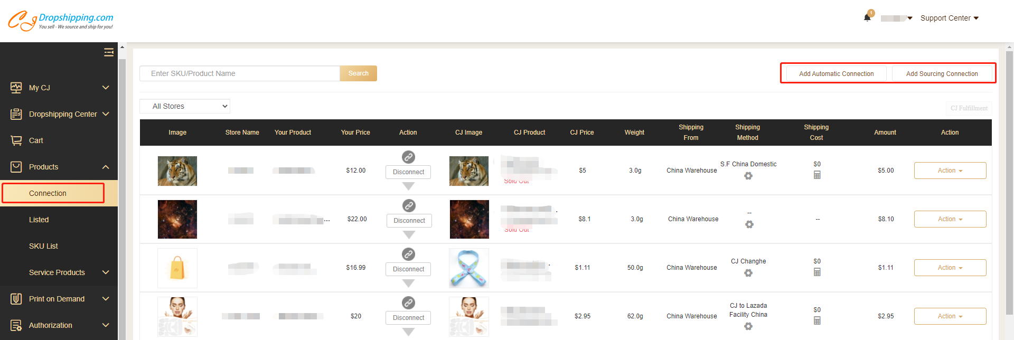This screenshot has height=340, width=1014.
Task: Click the link icon on tiger product row
Action: (x=408, y=157)
